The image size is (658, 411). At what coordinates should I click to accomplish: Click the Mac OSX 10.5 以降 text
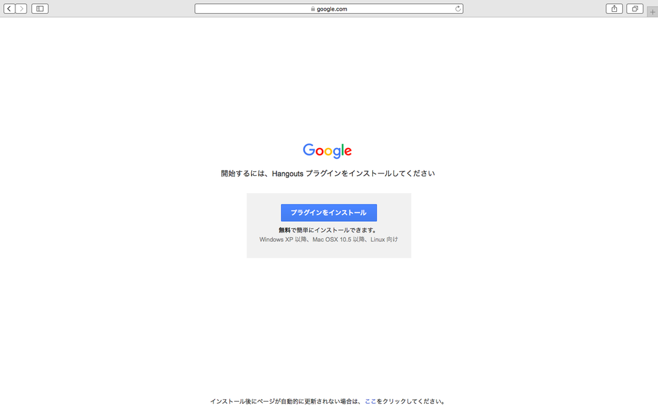[338, 240]
